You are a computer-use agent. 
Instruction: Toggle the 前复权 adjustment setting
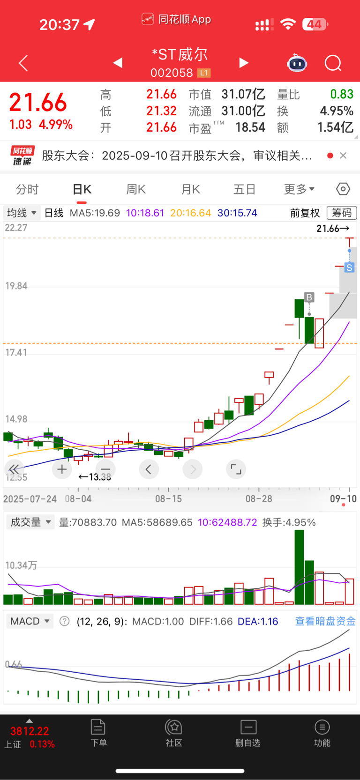click(305, 213)
